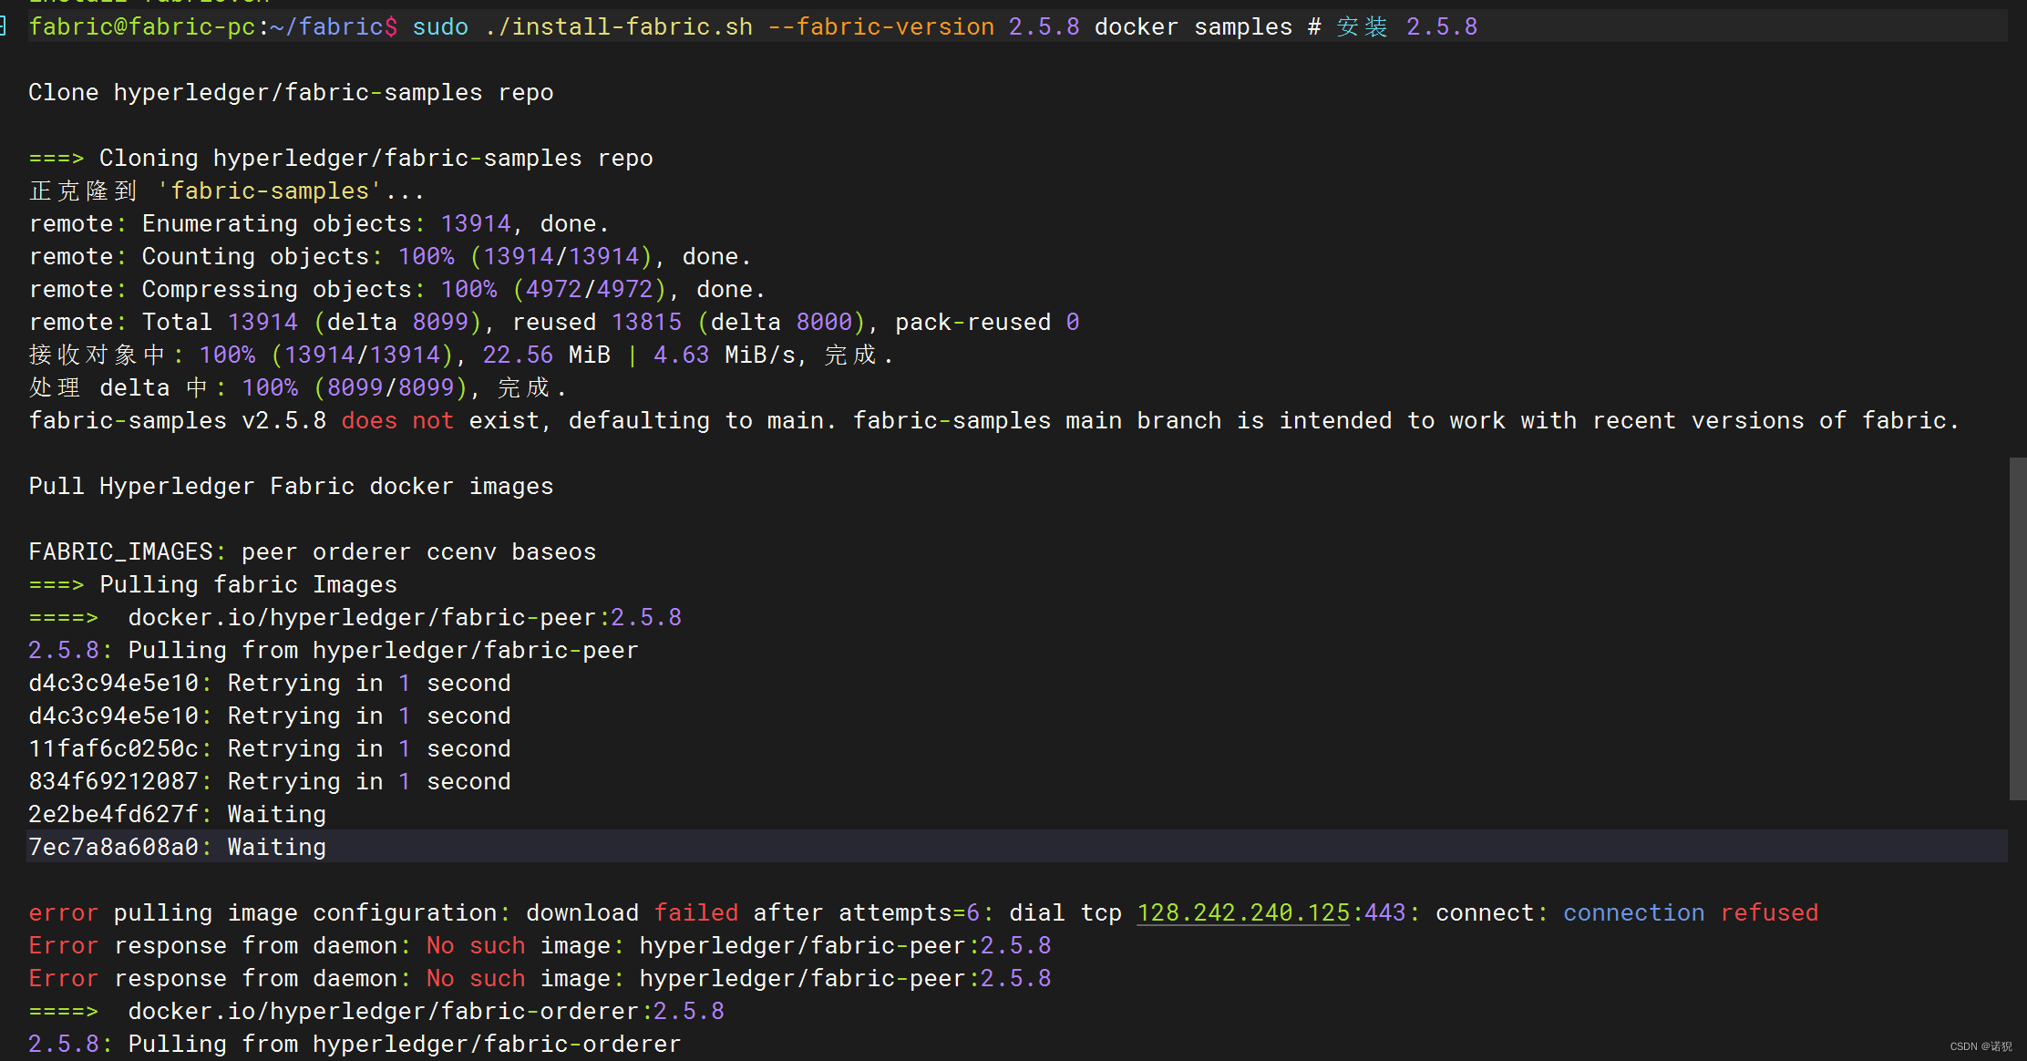This screenshot has width=2027, height=1061.
Task: Click 'error pulling image configuration' line
Action: coord(923,912)
